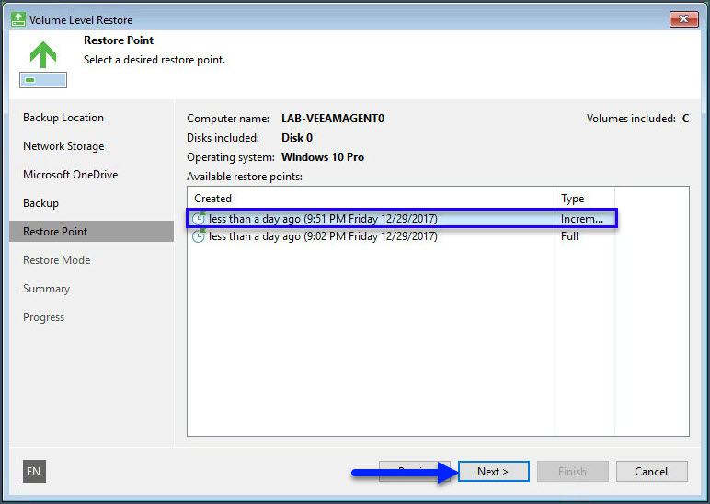Click the LAB-VEEAMAGENT0 computer name

(x=333, y=119)
